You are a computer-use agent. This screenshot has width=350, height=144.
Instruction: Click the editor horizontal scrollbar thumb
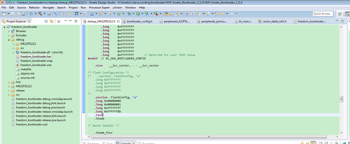click(209, 137)
